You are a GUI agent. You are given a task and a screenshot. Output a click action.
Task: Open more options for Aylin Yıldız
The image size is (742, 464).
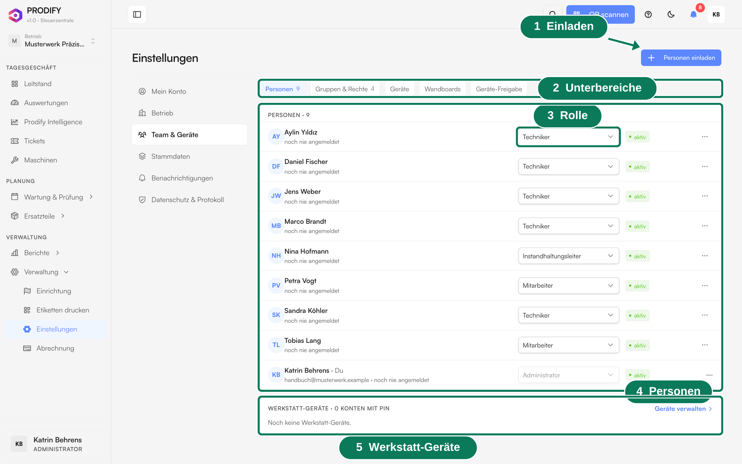(705, 137)
